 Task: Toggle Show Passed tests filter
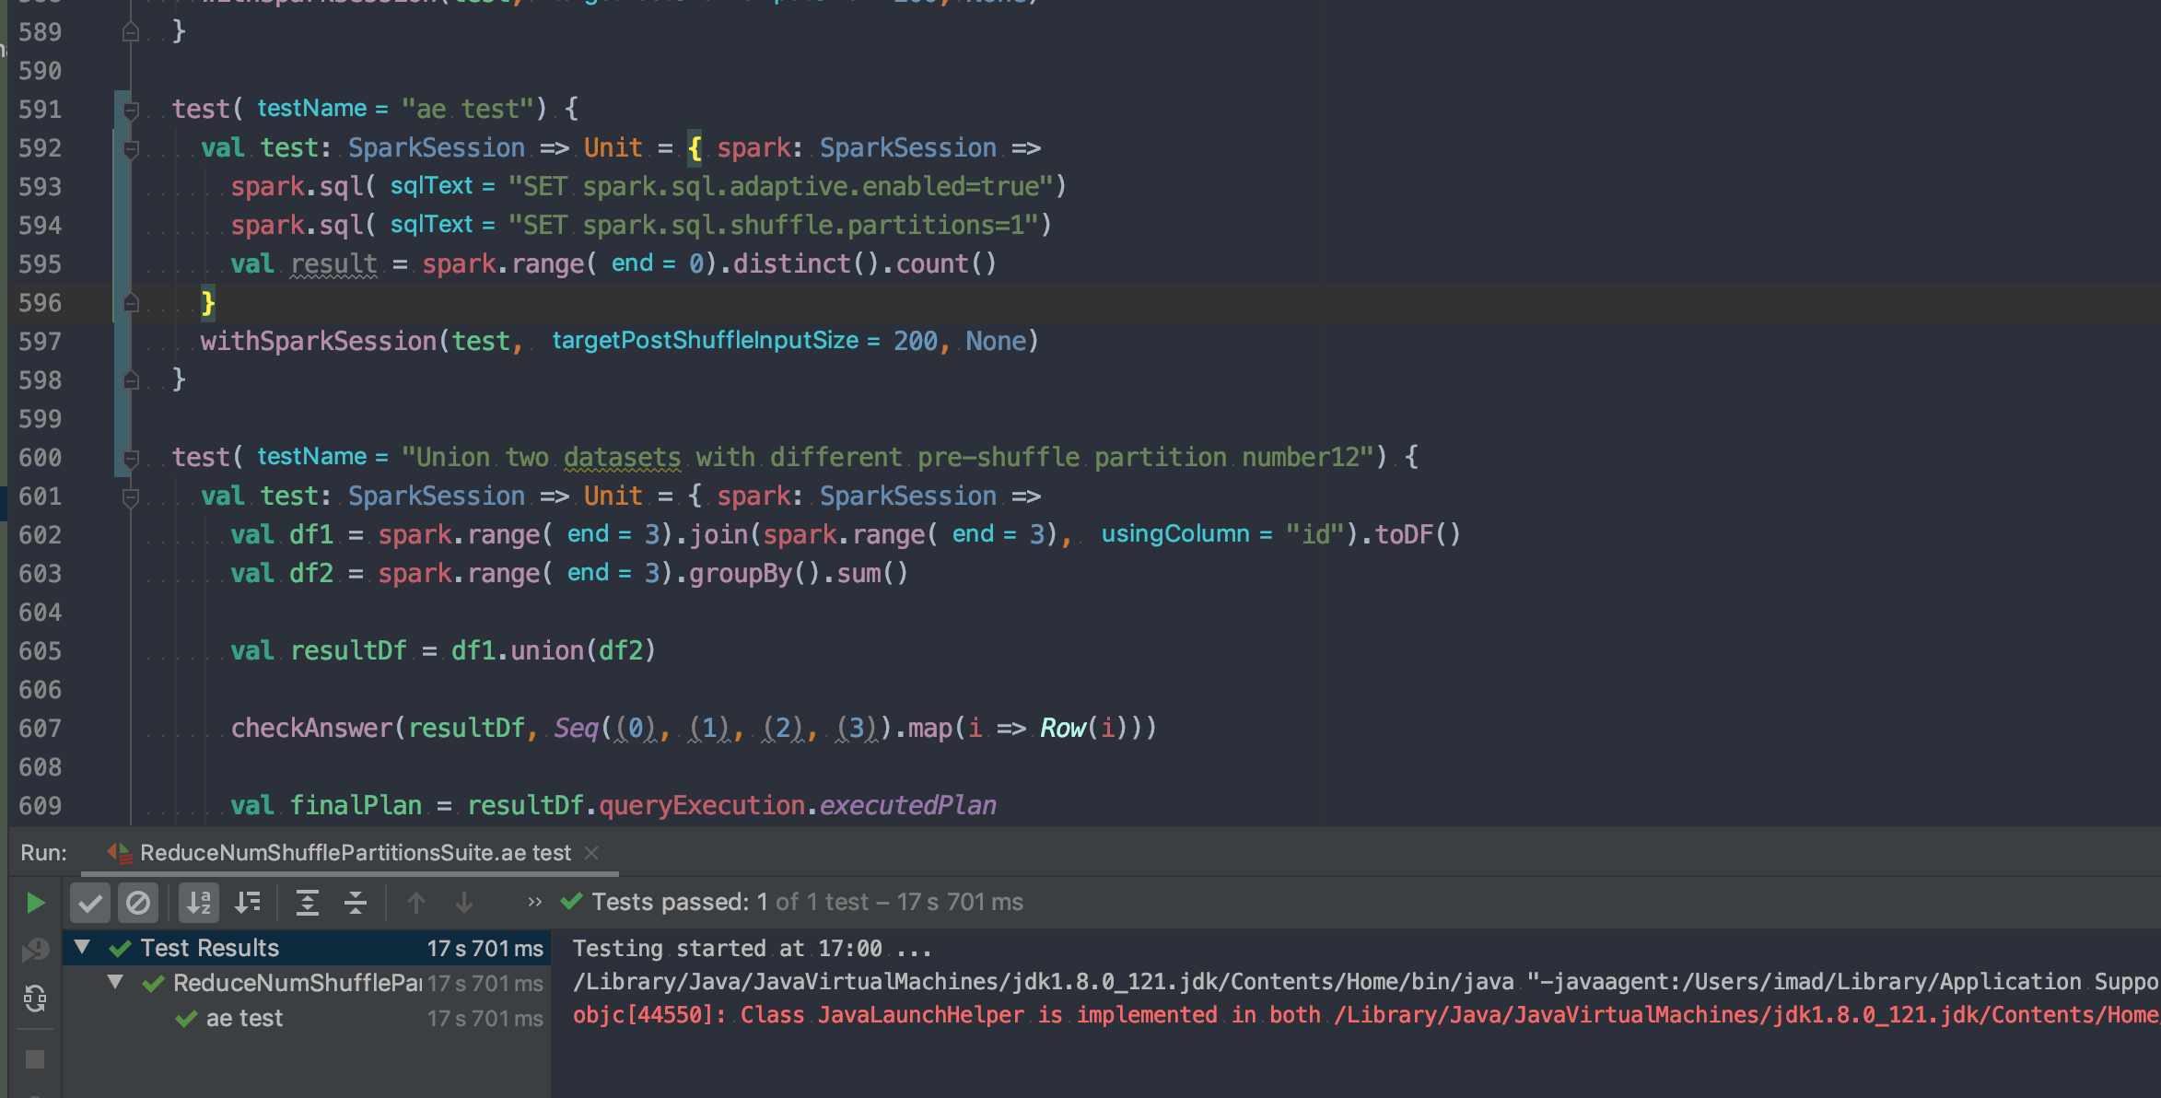pyautogui.click(x=90, y=903)
